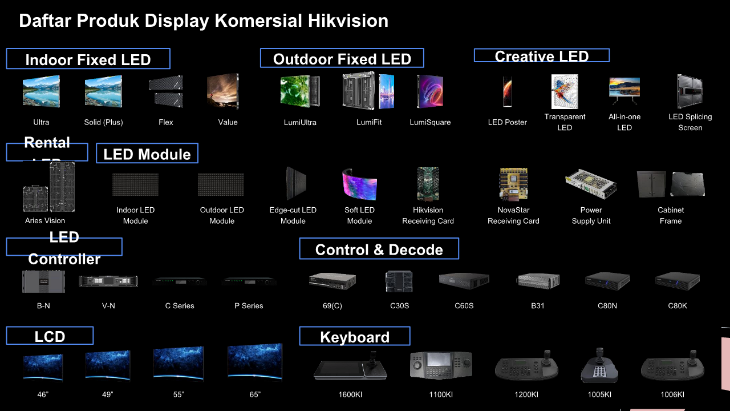Click the Cabinet Frame image

tap(671, 184)
